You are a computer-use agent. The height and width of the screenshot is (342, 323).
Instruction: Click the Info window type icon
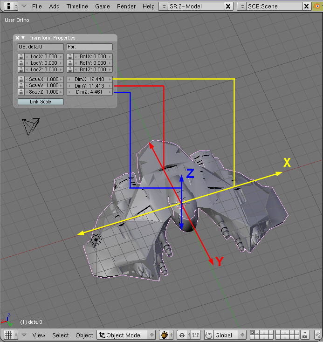[11, 7]
